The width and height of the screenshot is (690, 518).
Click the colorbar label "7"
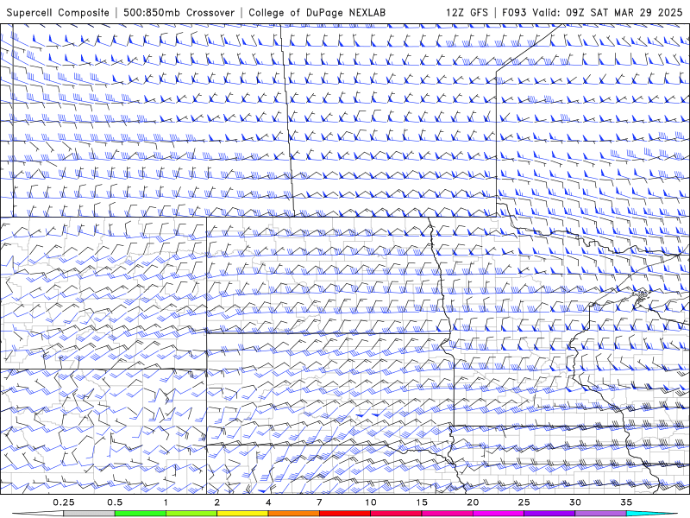tap(319, 502)
